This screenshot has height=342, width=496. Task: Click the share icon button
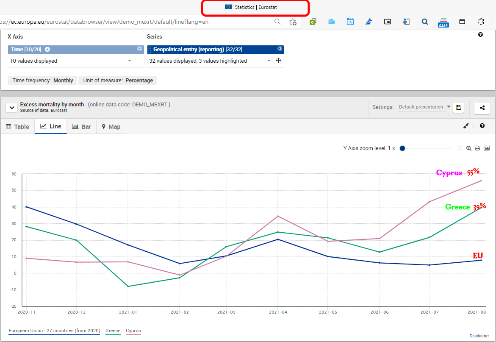point(482,108)
